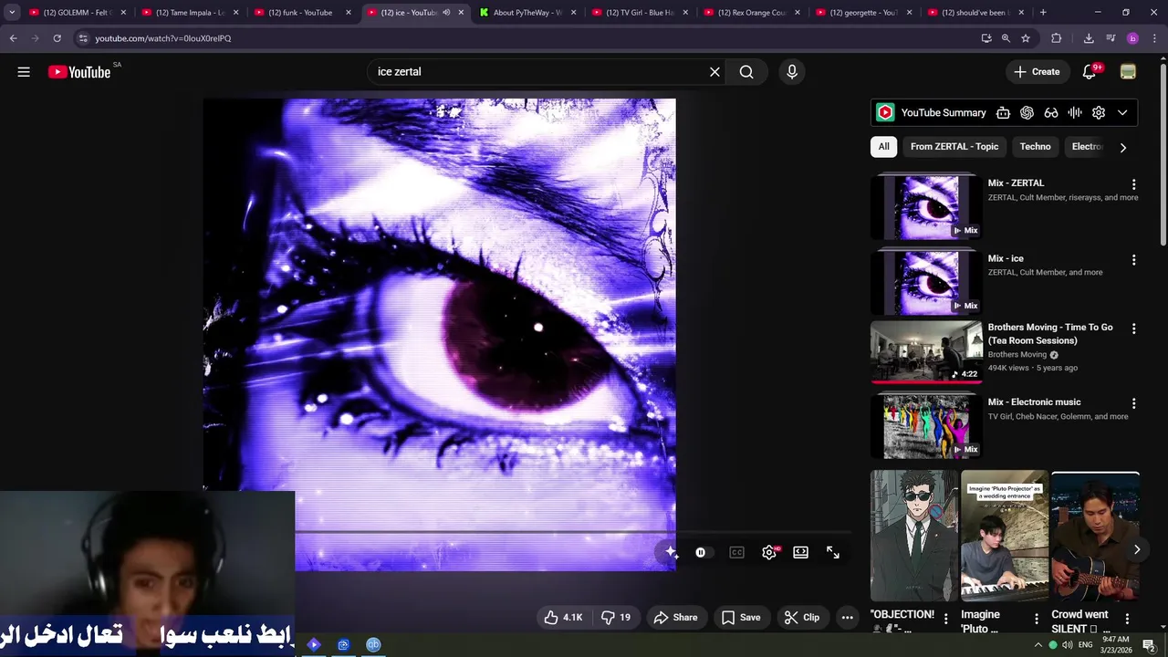Show more filter chips with arrow

click(x=1122, y=147)
